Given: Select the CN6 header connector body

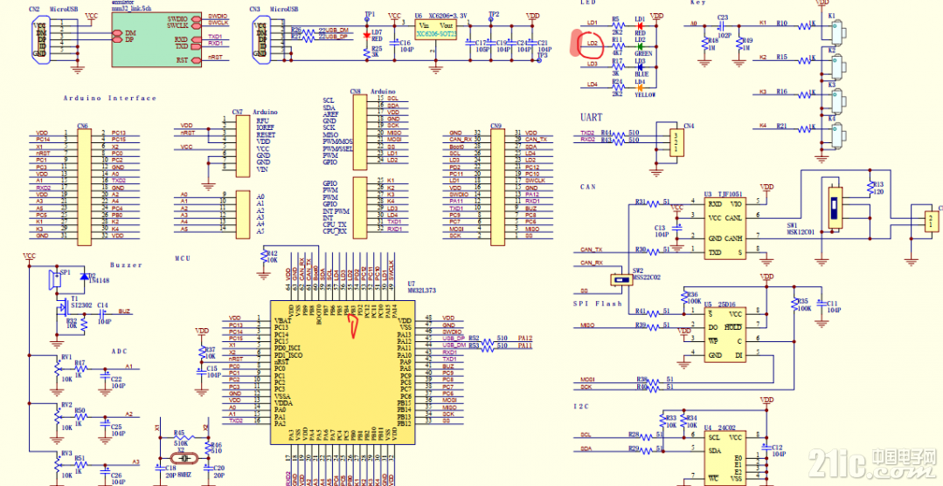Looking at the screenshot, I should 84,187.
